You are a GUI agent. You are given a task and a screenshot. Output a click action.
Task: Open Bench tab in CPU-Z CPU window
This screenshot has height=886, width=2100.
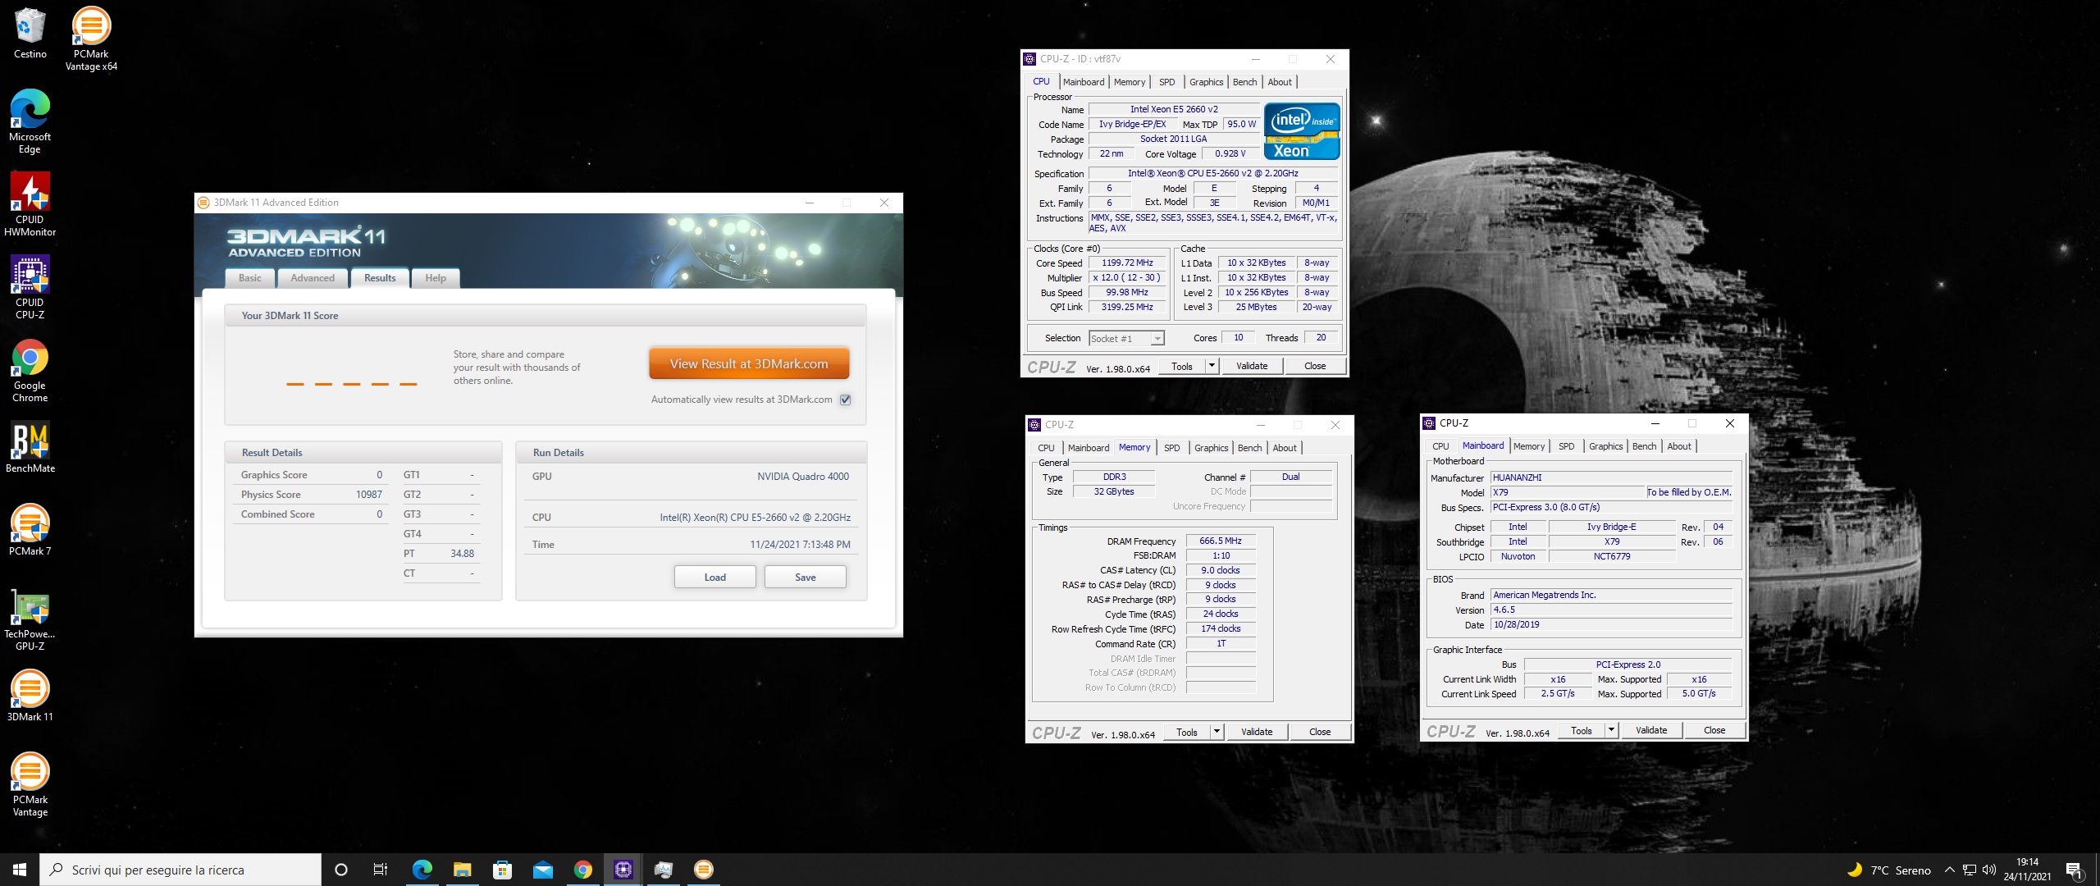coord(1244,82)
